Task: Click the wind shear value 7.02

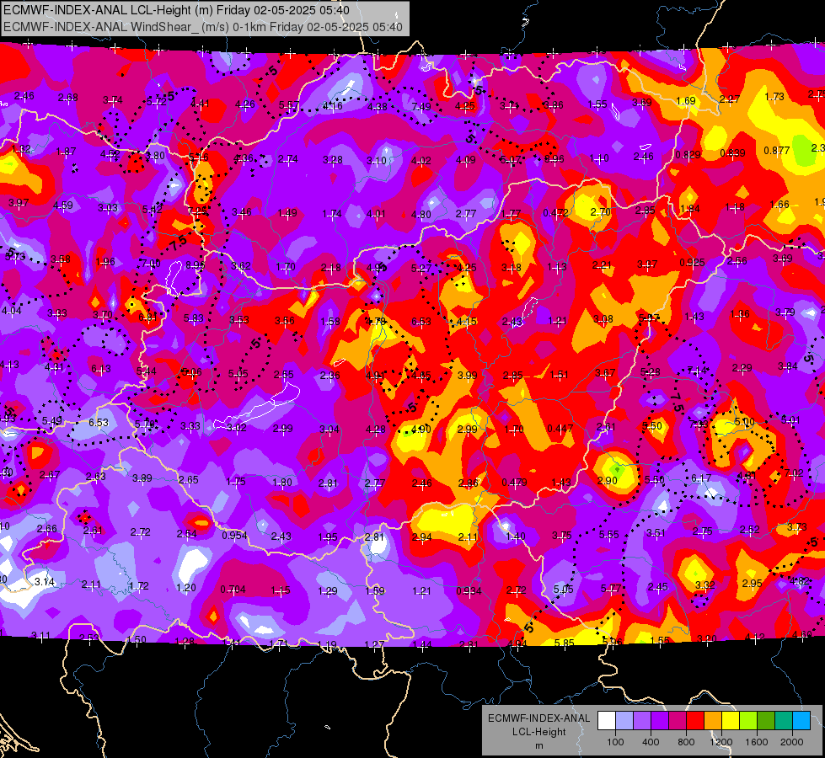Action: coord(794,472)
